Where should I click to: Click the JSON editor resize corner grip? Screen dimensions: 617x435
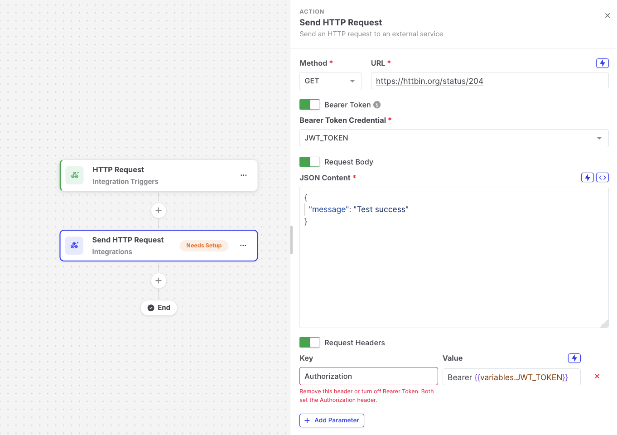tap(604, 324)
